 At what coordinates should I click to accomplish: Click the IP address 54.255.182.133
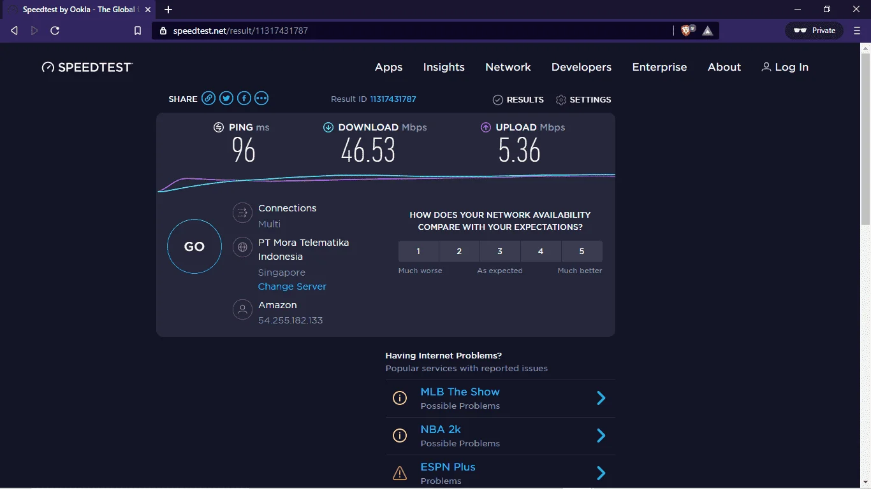click(x=290, y=320)
